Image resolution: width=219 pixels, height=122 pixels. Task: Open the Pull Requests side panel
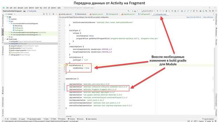(3, 51)
